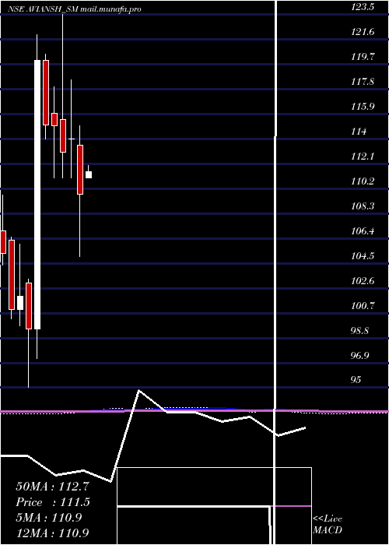
Task: Click the 104.5 price axis label
Action: 363,256
